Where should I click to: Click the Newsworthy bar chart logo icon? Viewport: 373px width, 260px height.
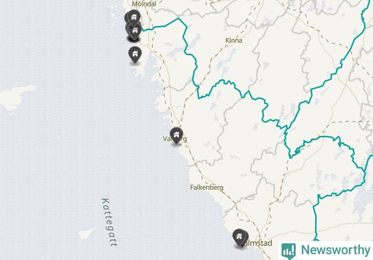tap(288, 251)
